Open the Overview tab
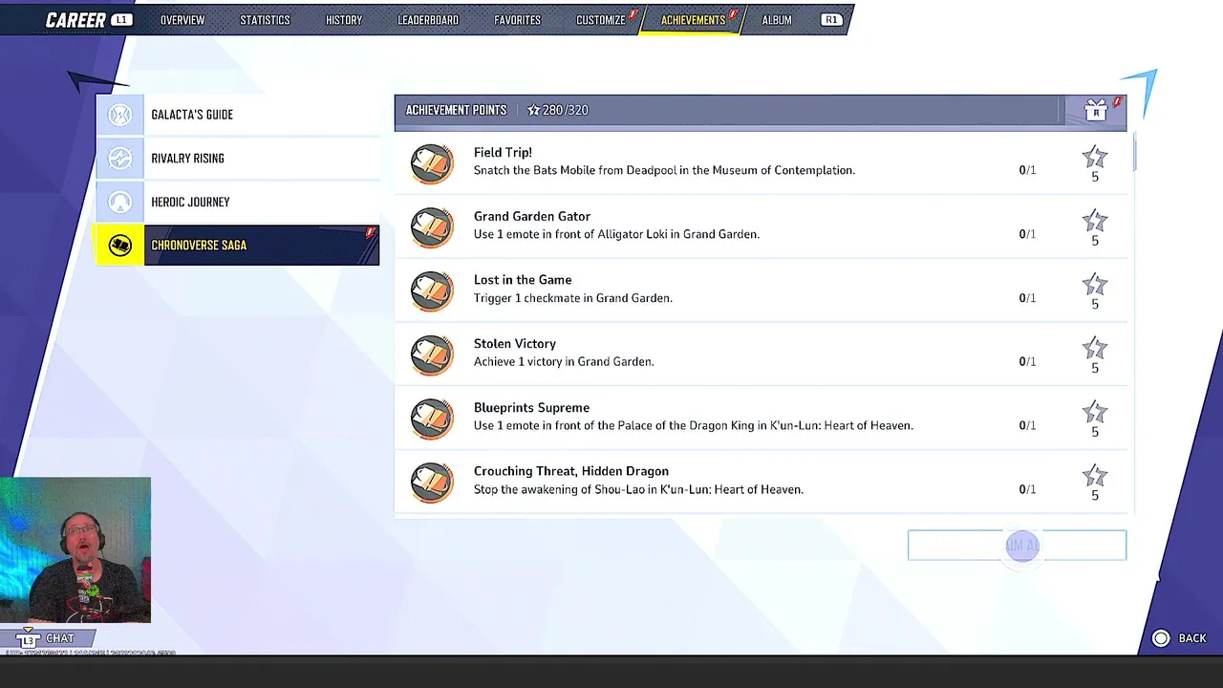 pos(182,20)
